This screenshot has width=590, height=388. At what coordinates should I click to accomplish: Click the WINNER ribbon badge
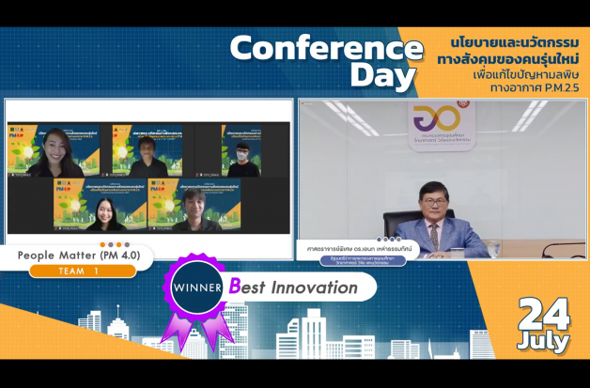(x=195, y=289)
